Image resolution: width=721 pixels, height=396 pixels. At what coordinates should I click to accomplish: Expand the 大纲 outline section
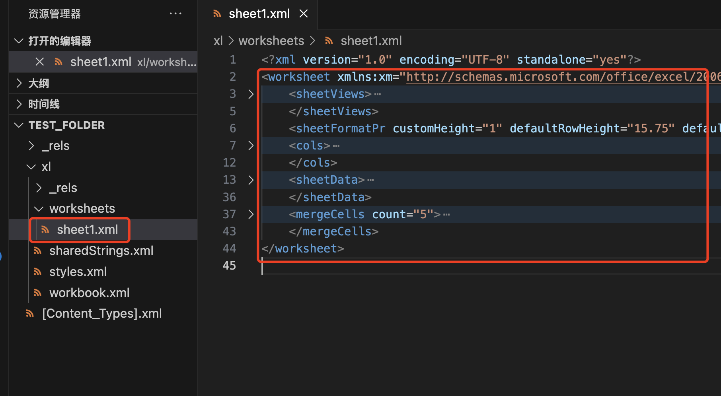click(19, 83)
